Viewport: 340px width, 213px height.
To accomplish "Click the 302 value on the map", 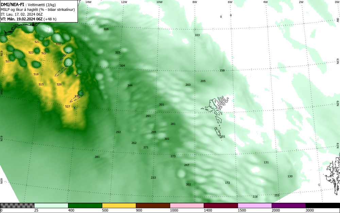I will click(x=188, y=184).
